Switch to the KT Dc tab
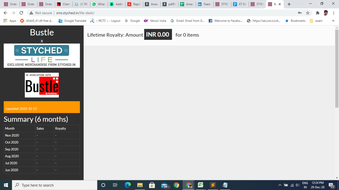 [x=240, y=4]
